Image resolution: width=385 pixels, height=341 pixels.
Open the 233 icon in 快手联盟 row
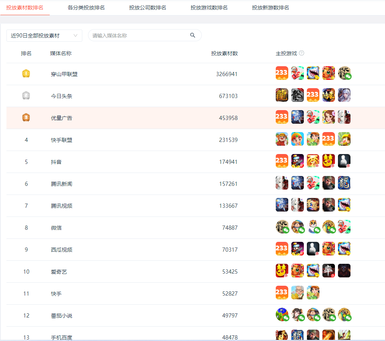328,139
